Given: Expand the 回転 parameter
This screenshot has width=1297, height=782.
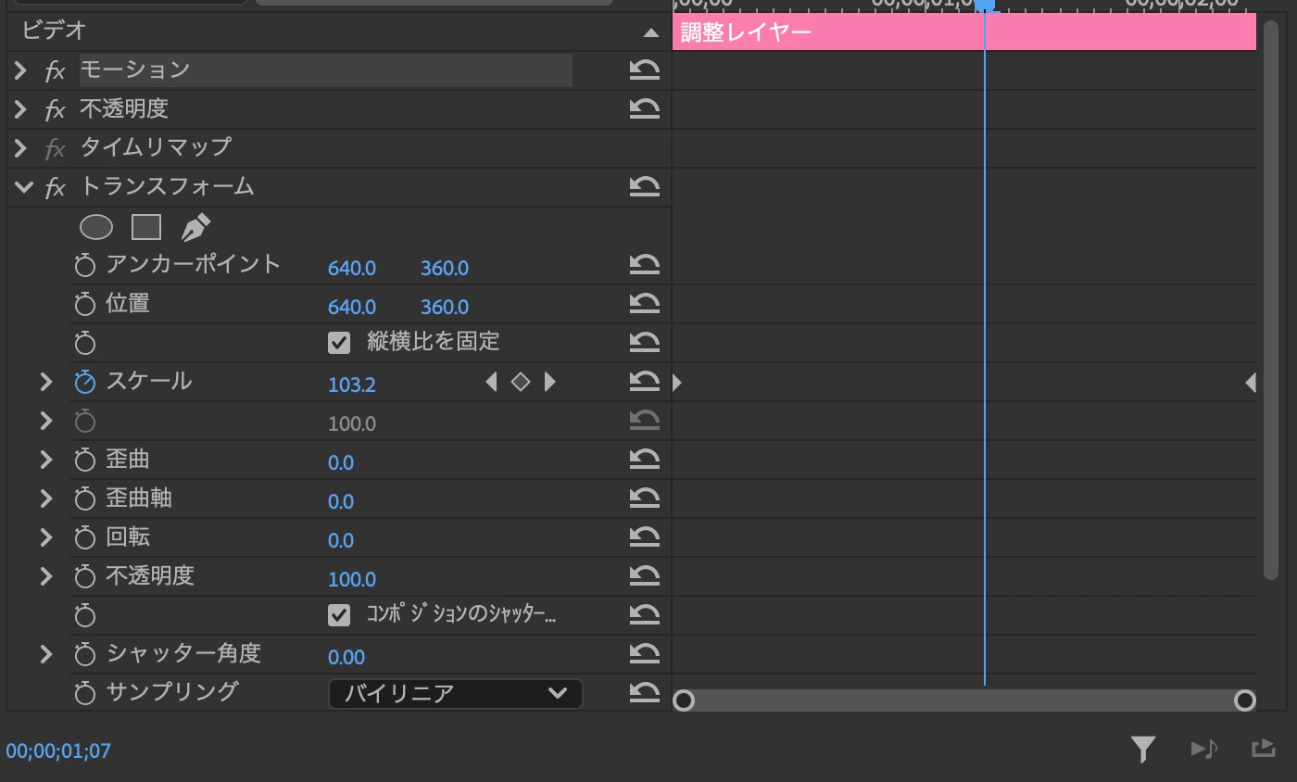Looking at the screenshot, I should tap(45, 537).
